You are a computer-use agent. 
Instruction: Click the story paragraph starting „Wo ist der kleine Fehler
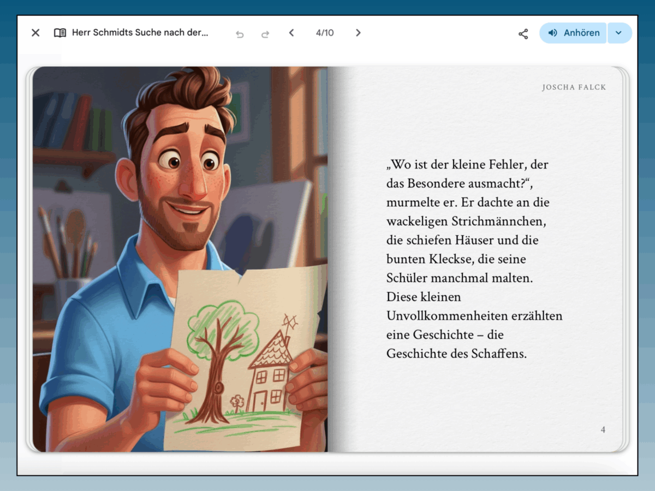tap(474, 259)
